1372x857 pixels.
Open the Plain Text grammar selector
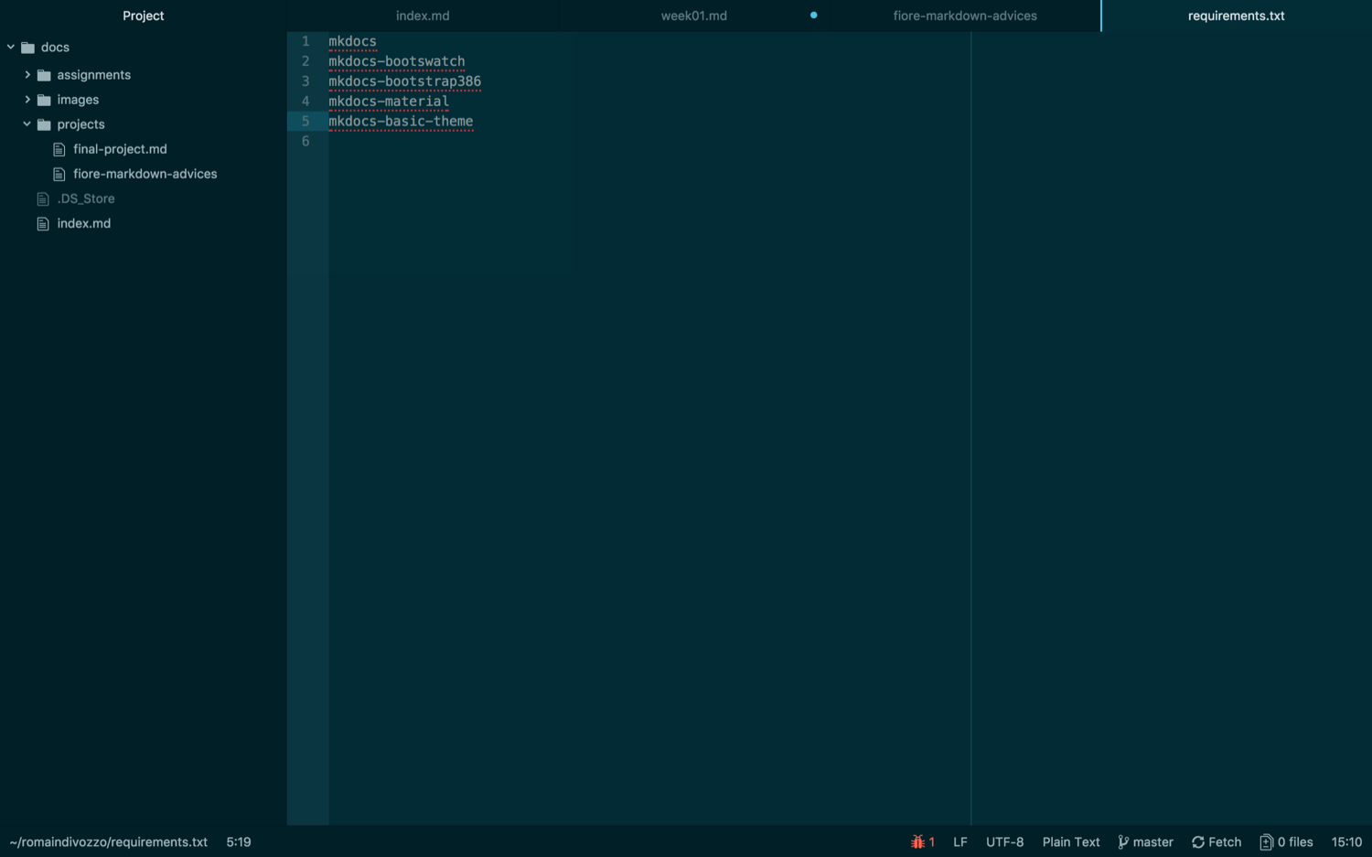pos(1070,842)
